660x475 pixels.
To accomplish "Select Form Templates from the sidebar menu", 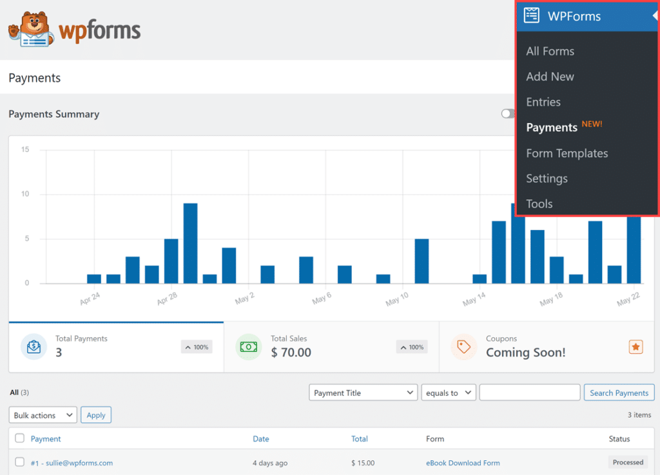I will point(567,153).
